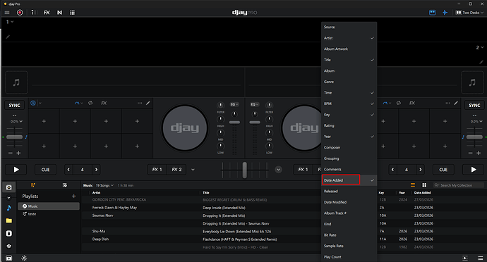Increase left deck loop length arrow
This screenshot has width=487, height=262.
click(x=96, y=170)
